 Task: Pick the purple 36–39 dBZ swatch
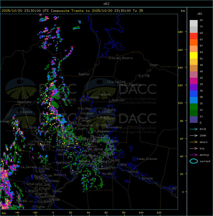click(194, 87)
